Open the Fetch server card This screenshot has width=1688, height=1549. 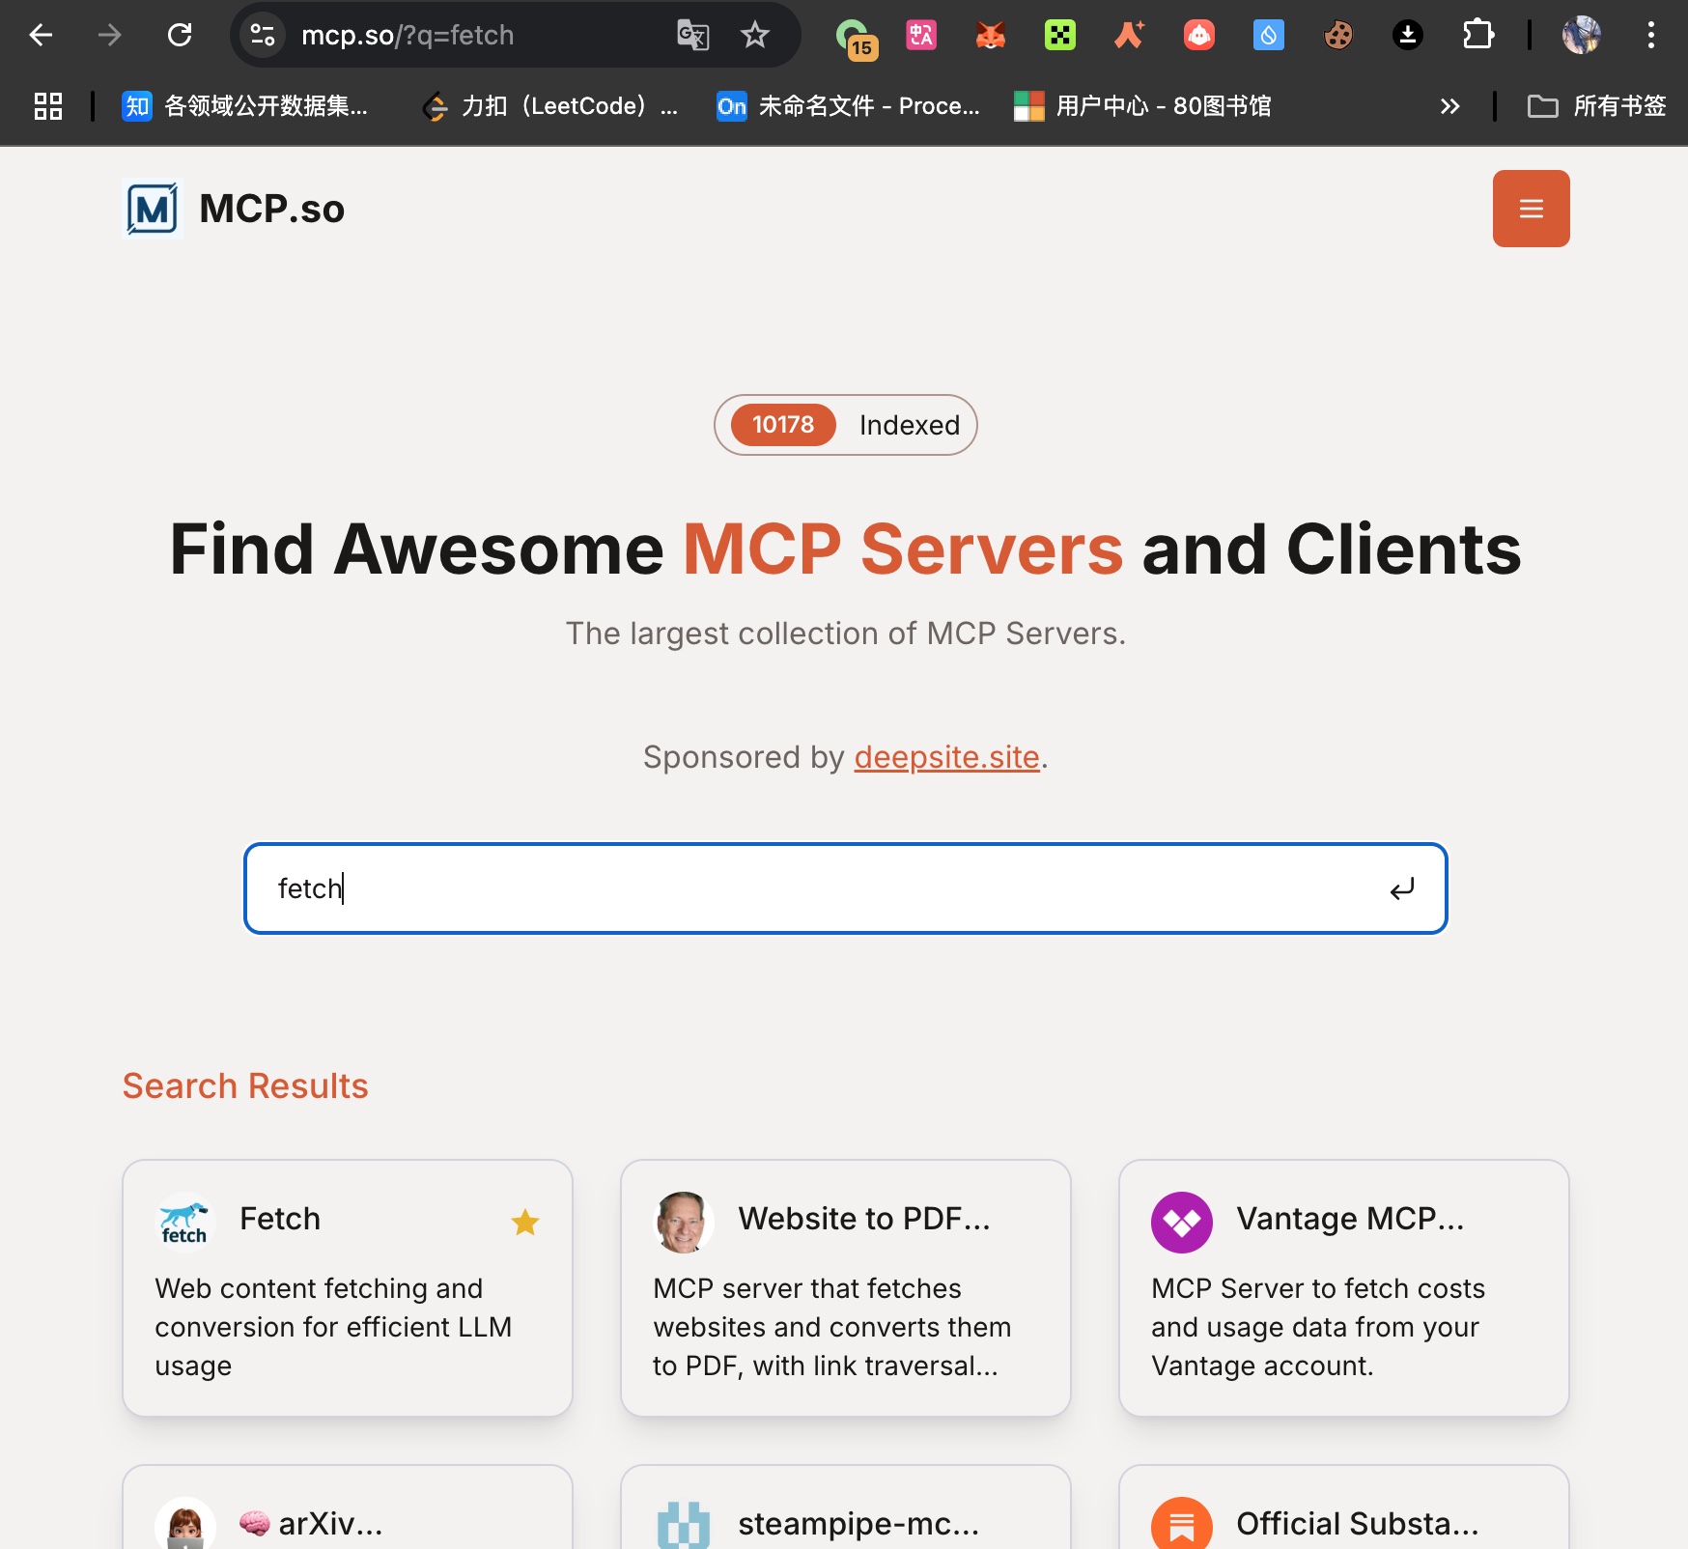348,1288
